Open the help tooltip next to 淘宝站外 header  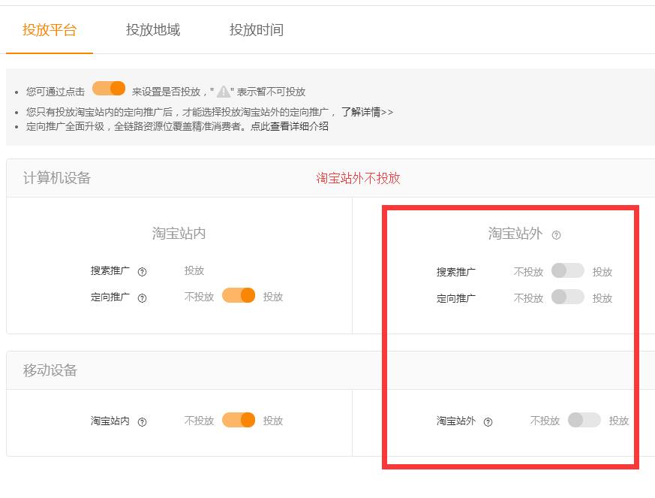[x=556, y=234]
